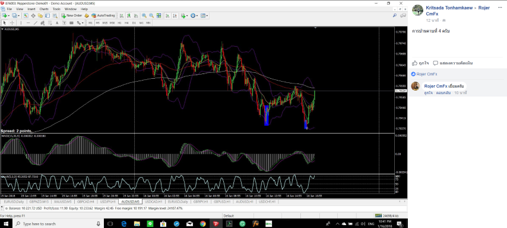The height and width of the screenshot is (228, 507).
Task: Expand the periodicity clock dropdown
Action: [x=197, y=15]
